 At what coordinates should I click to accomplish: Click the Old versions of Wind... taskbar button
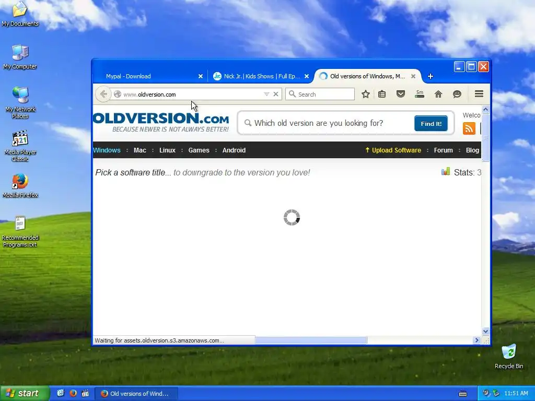click(136, 394)
